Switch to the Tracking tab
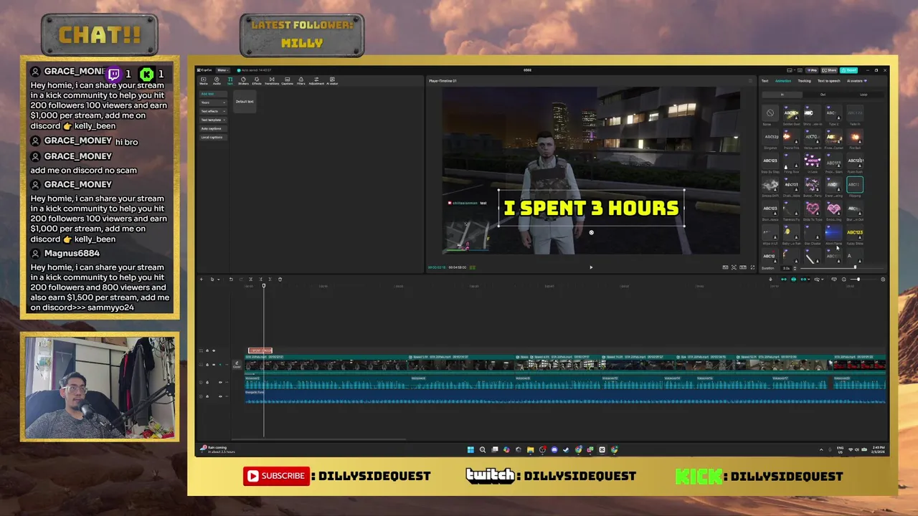This screenshot has width=918, height=516. (x=805, y=81)
